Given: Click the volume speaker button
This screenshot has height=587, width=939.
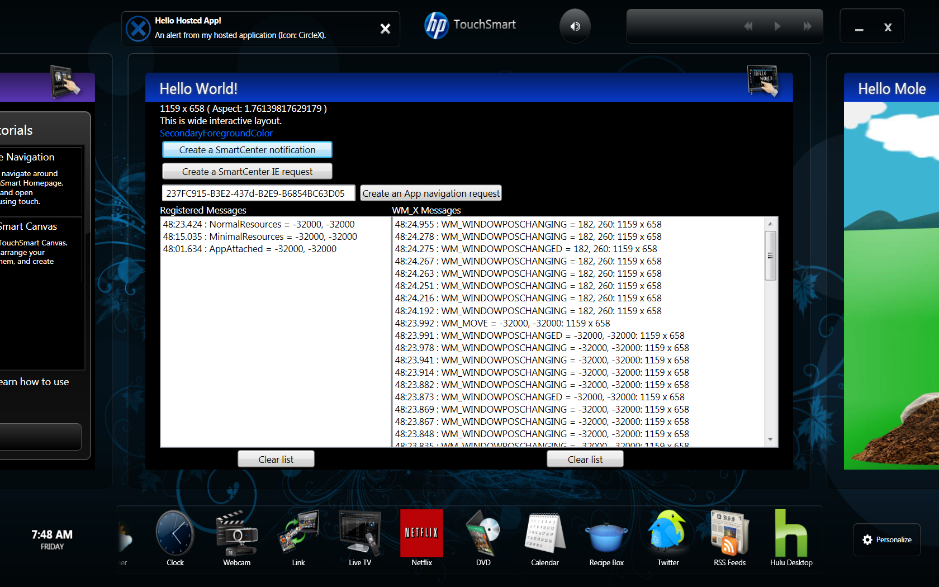Looking at the screenshot, I should coord(575,26).
